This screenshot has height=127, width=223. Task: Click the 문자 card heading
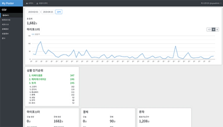pos(142,112)
